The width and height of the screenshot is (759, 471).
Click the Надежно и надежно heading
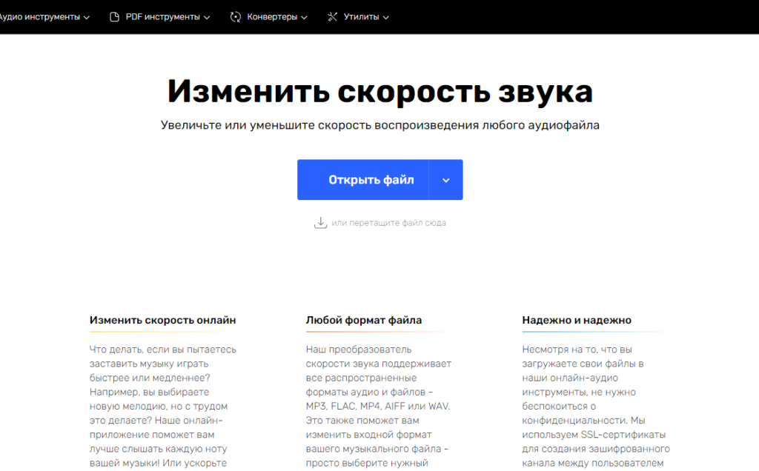[575, 320]
